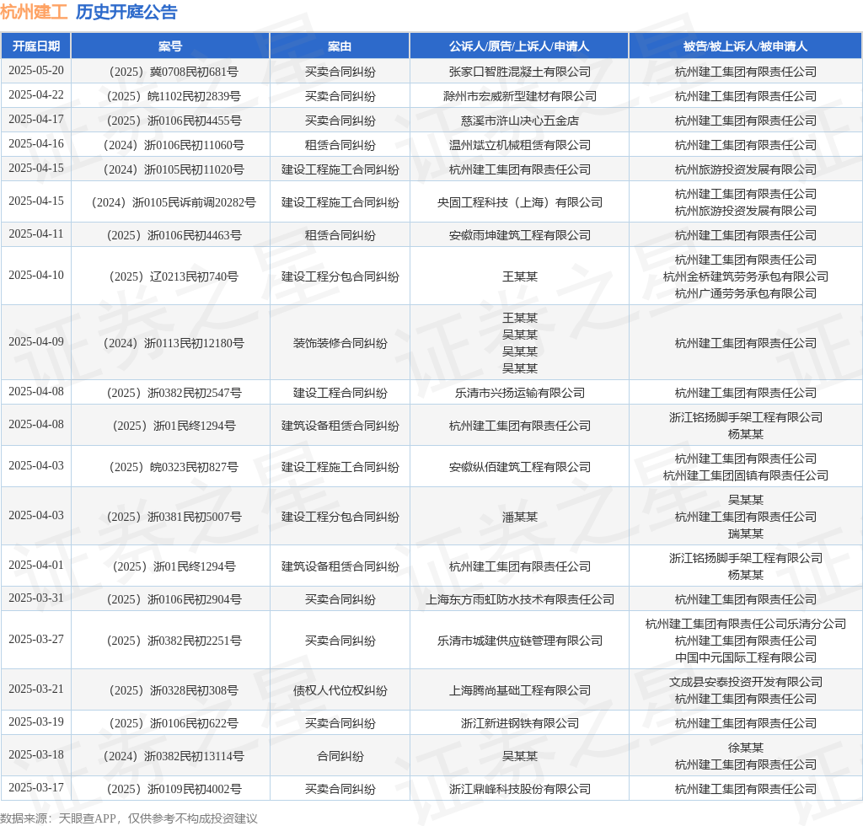
Task: Click defendant 杭州广通劳务承包有限公司
Action: [x=746, y=293]
